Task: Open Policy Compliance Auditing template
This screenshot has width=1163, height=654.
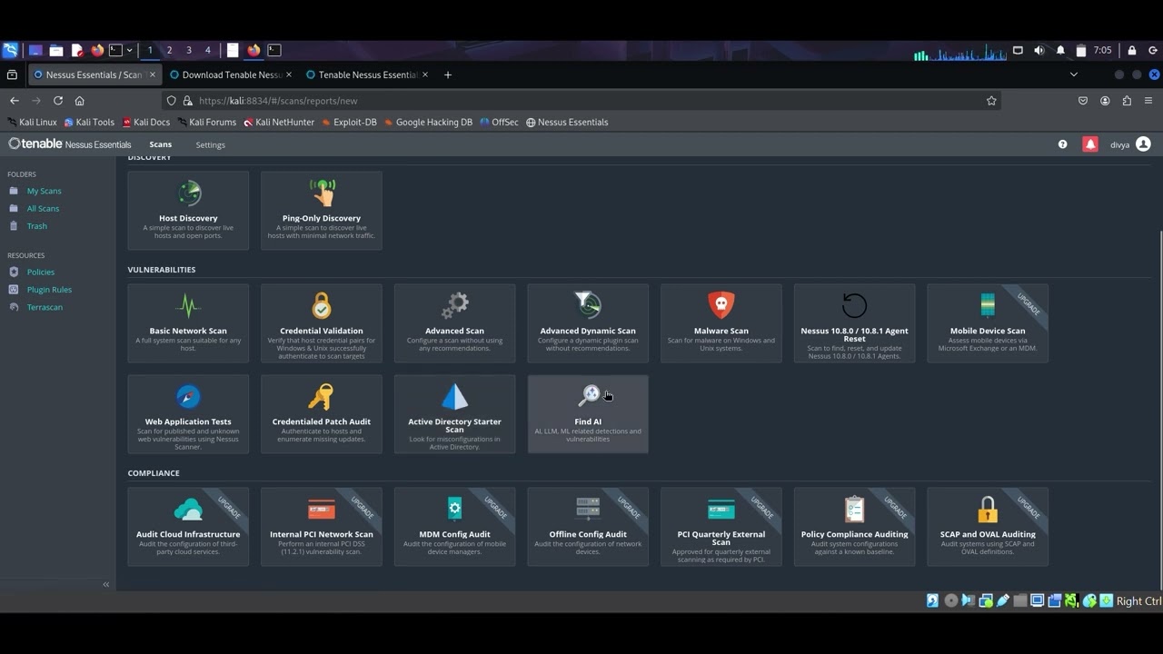Action: click(x=854, y=527)
